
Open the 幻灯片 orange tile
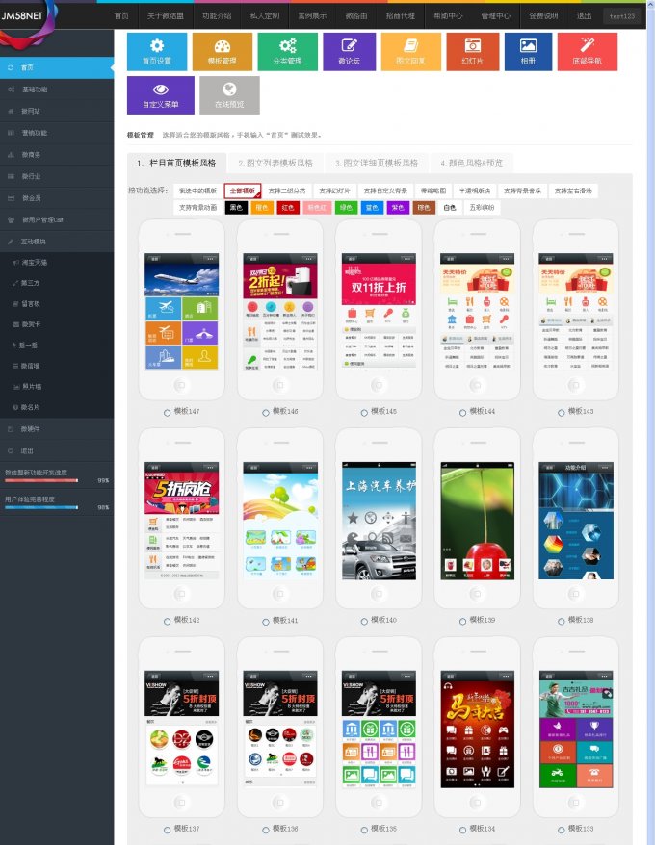pyautogui.click(x=473, y=52)
